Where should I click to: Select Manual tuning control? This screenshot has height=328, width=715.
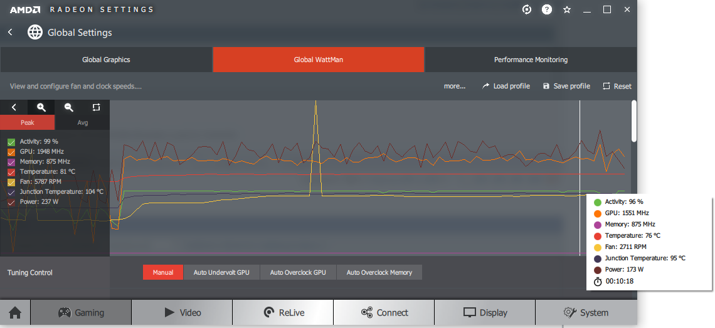pyautogui.click(x=163, y=272)
